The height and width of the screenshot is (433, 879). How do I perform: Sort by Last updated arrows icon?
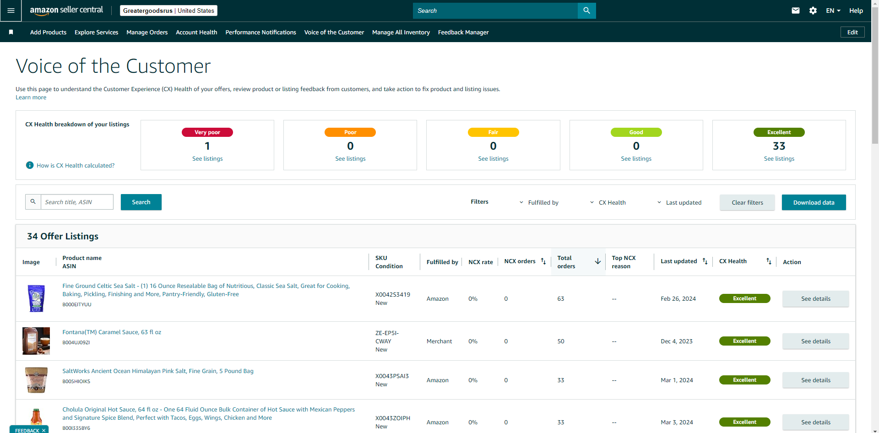tap(705, 261)
